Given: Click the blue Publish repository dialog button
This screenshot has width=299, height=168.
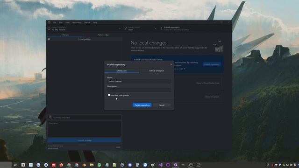Looking at the screenshot, I should (142, 105).
